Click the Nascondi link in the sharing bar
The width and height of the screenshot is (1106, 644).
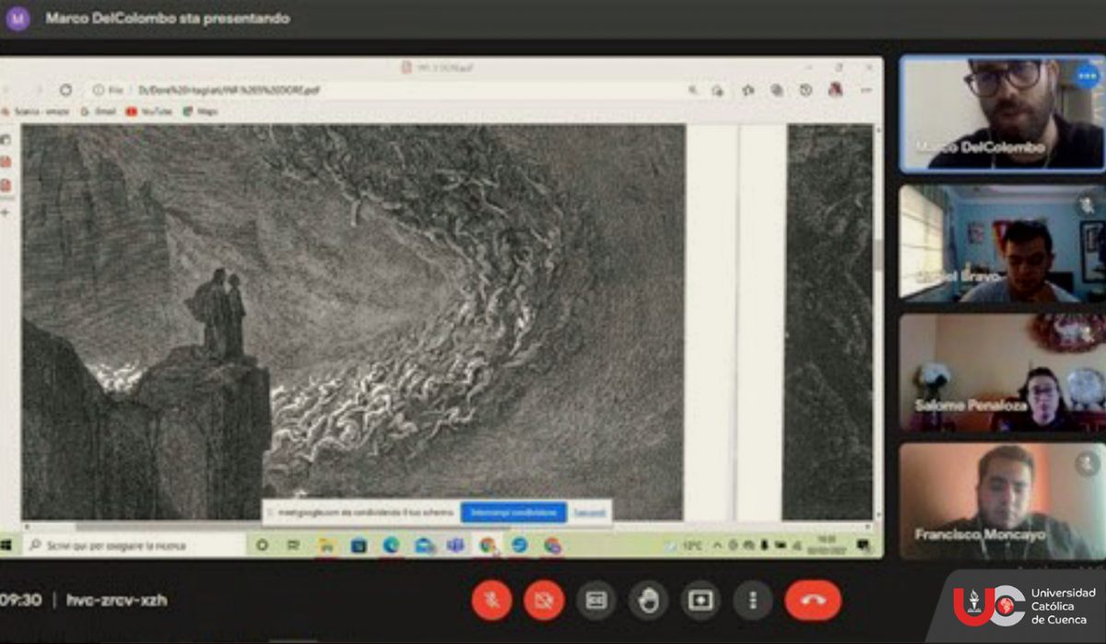[589, 511]
